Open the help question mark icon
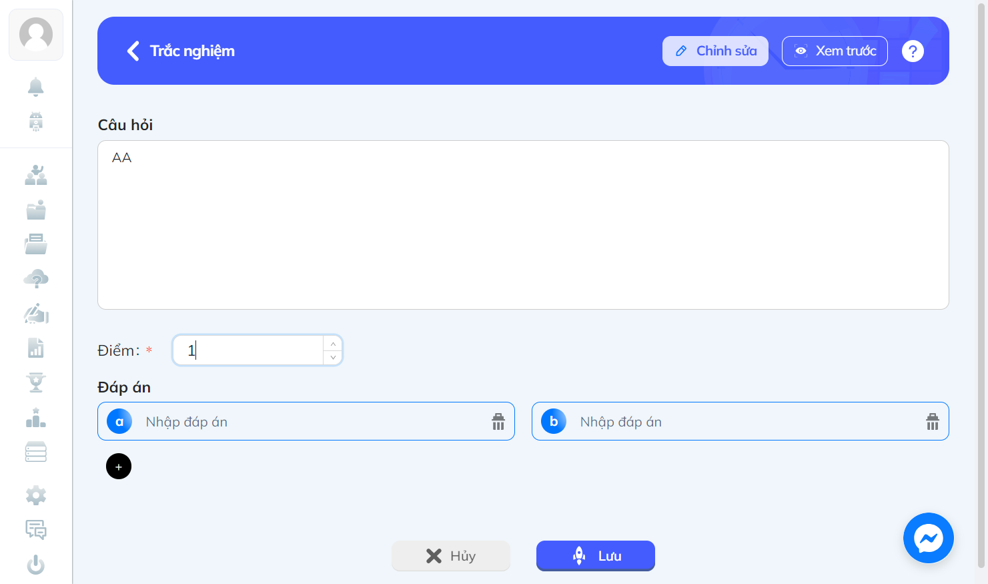The height and width of the screenshot is (584, 988). point(913,51)
